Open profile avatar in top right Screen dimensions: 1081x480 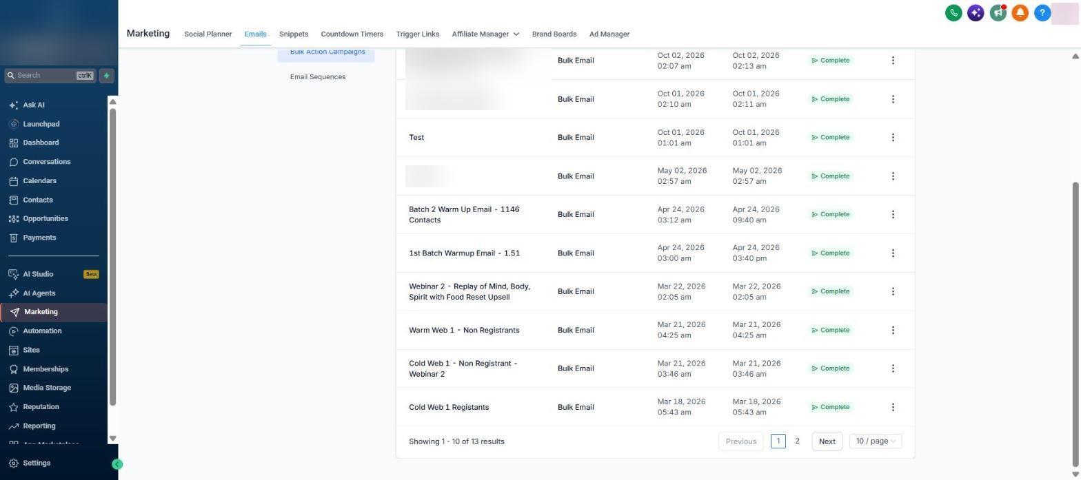coord(1064,12)
